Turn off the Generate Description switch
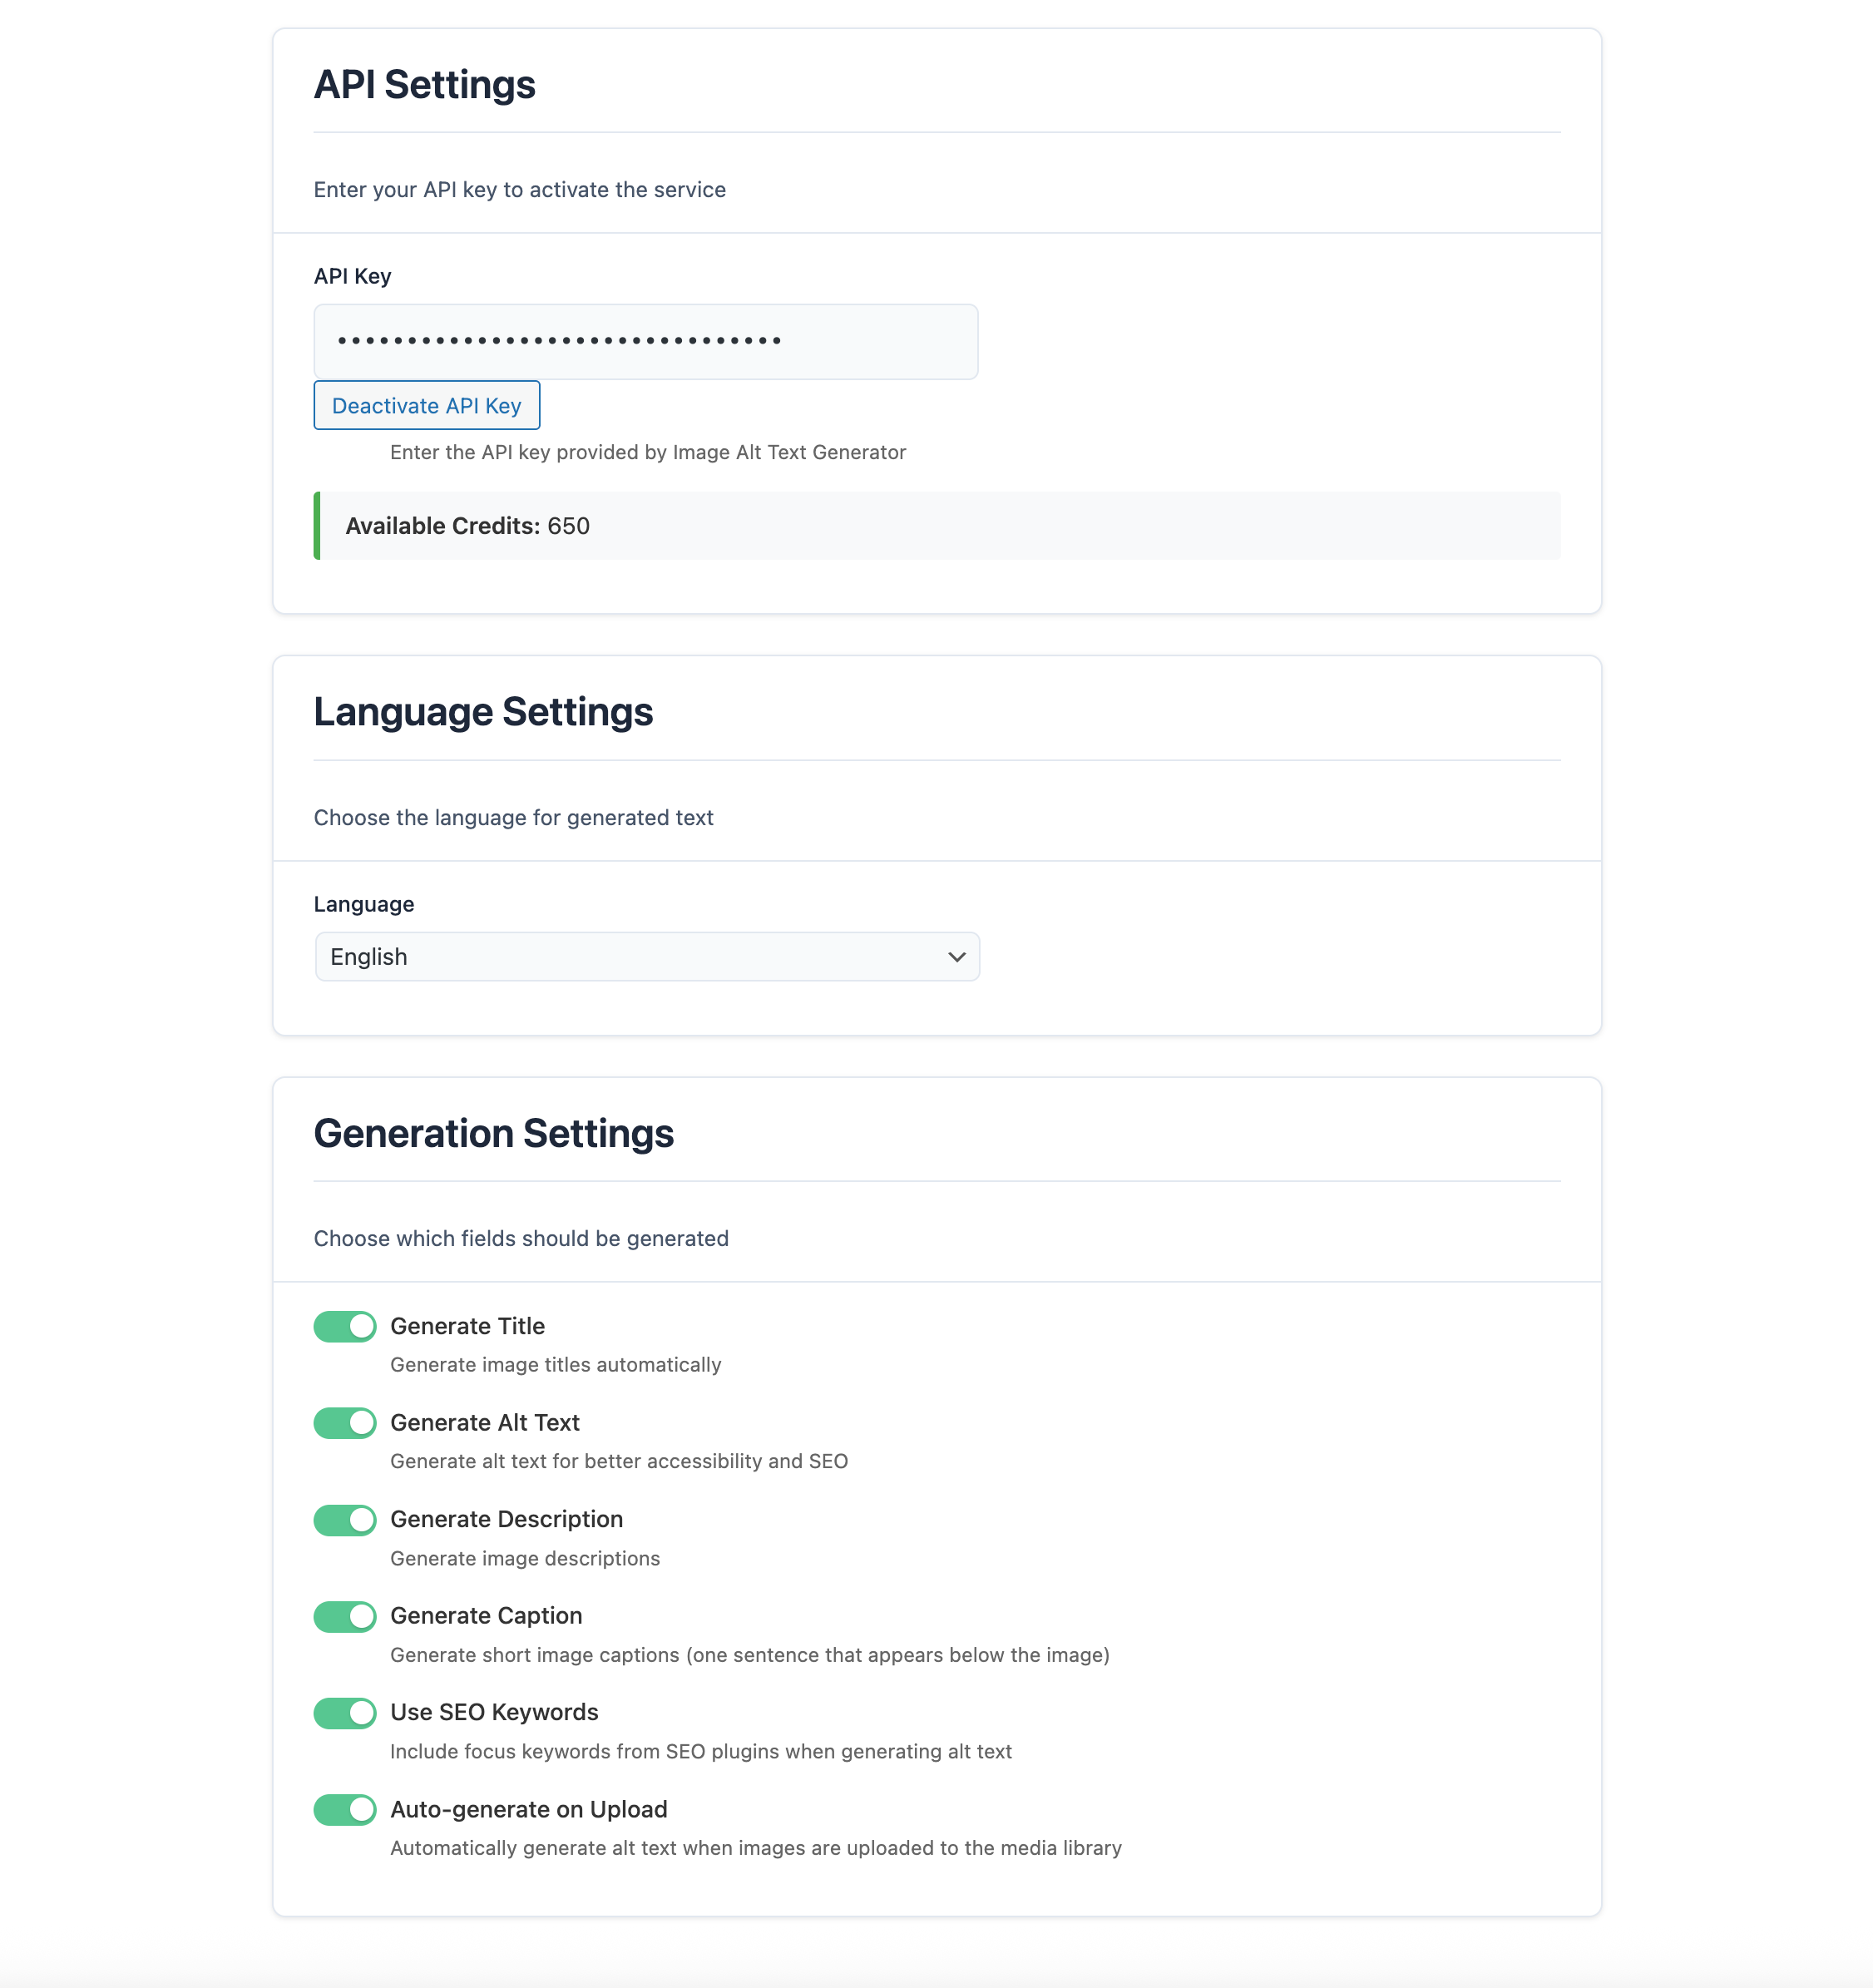This screenshot has height=1988, width=1873. [x=345, y=1520]
